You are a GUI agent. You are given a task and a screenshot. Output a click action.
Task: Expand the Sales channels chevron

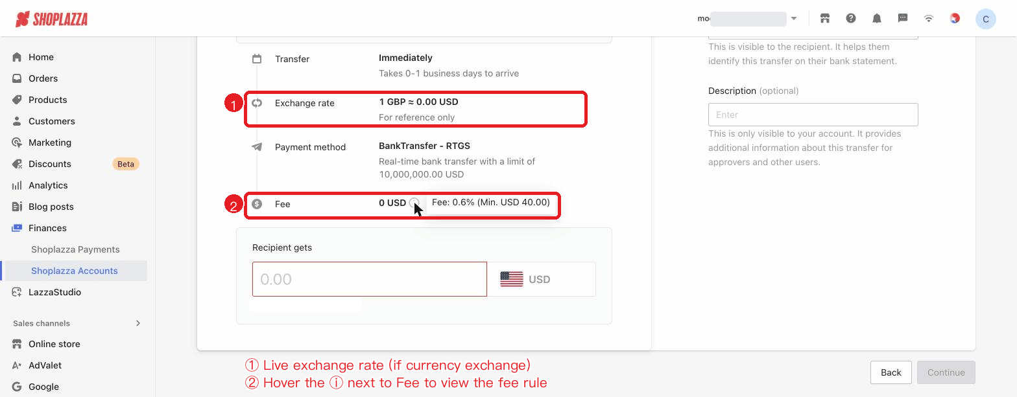click(138, 323)
